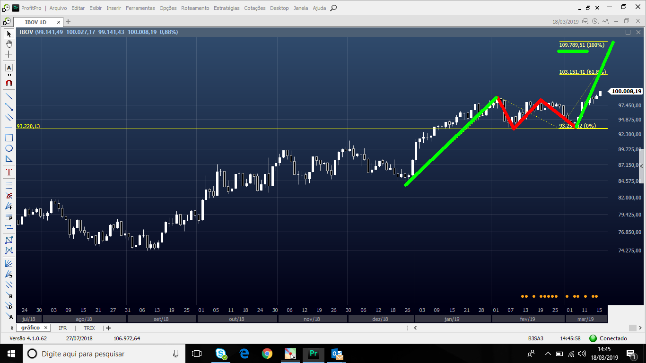Select the circle drawing tool
Viewport: 646px width, 363px height.
tap(9, 148)
